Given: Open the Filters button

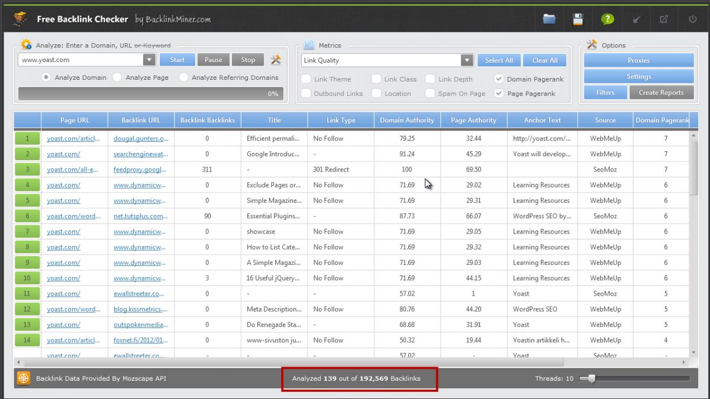Looking at the screenshot, I should pos(605,92).
